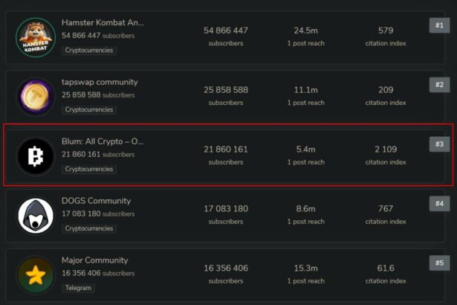This screenshot has width=457, height=305.
Task: Click the Major Community star avatar
Action: [x=36, y=275]
